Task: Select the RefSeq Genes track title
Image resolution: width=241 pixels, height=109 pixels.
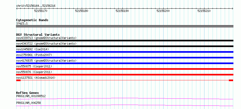Action: [x=28, y=93]
